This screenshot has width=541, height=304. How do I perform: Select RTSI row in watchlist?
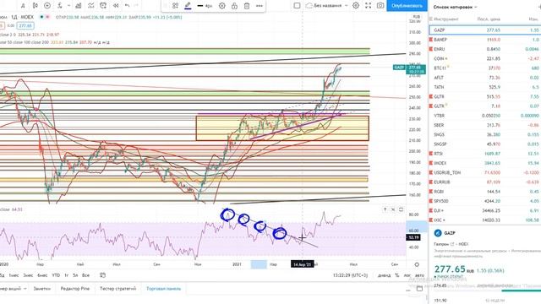(x=484, y=154)
